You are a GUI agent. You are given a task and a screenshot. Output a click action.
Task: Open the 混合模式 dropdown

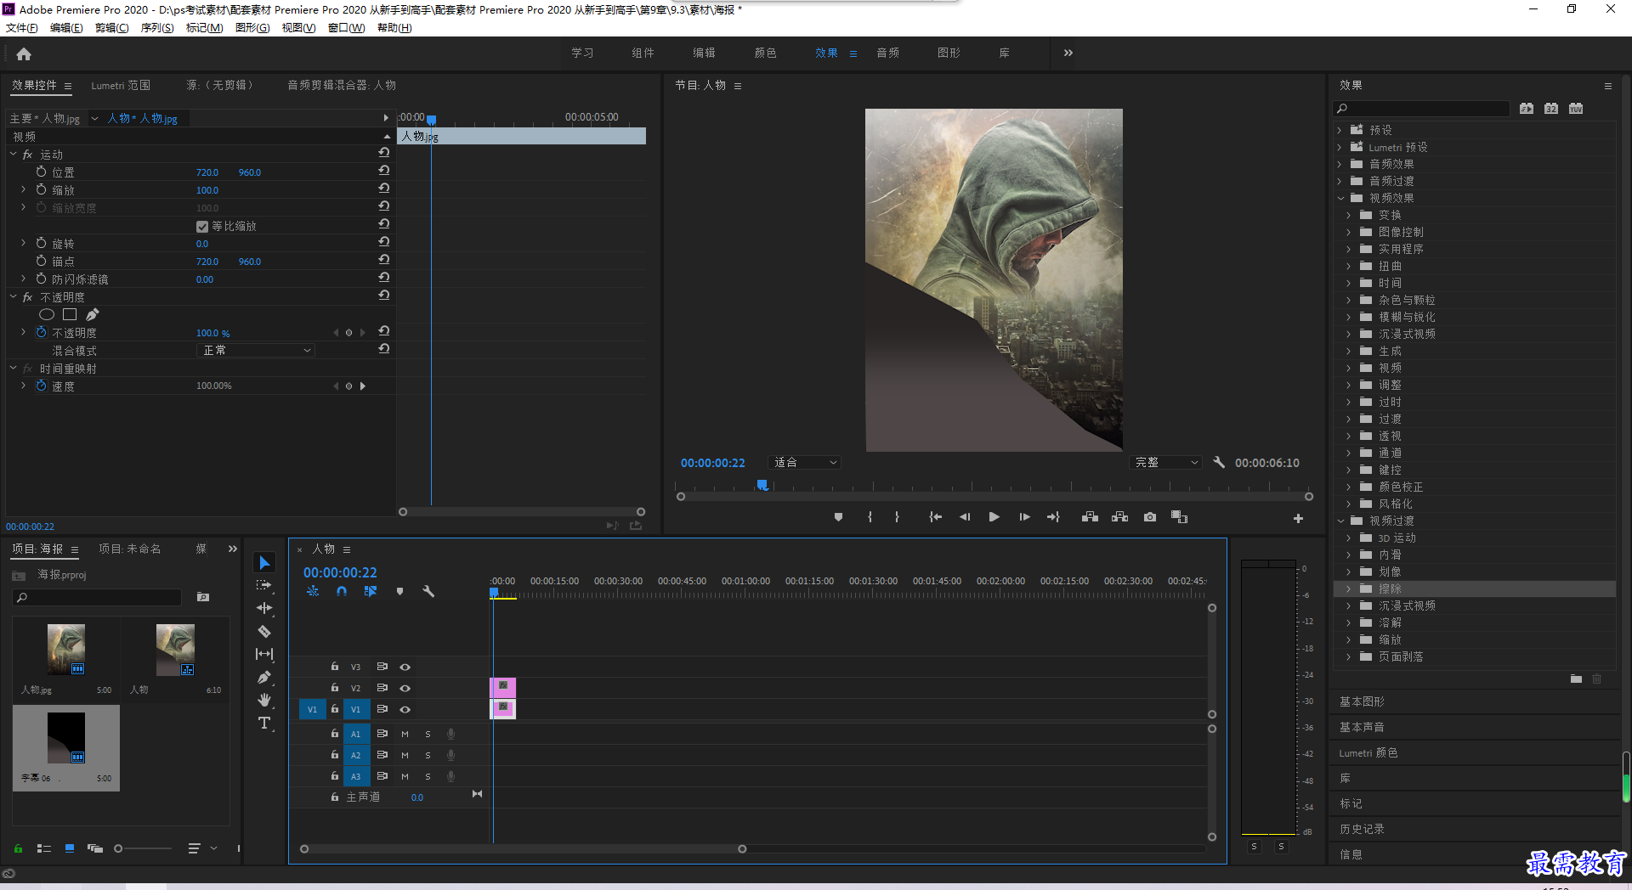(x=256, y=351)
